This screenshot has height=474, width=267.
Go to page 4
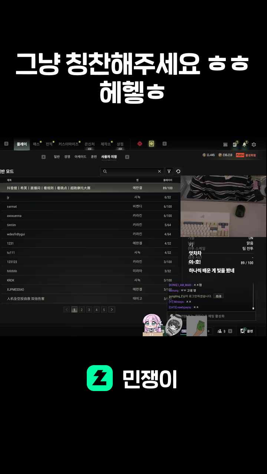coord(96,310)
